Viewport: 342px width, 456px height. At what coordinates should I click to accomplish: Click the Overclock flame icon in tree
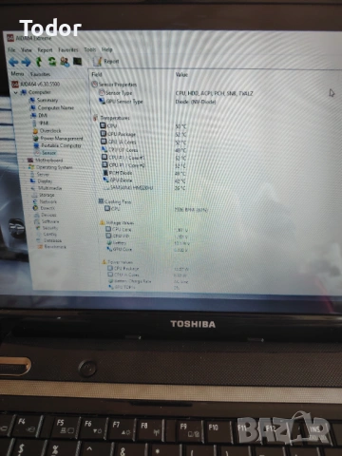[35, 131]
